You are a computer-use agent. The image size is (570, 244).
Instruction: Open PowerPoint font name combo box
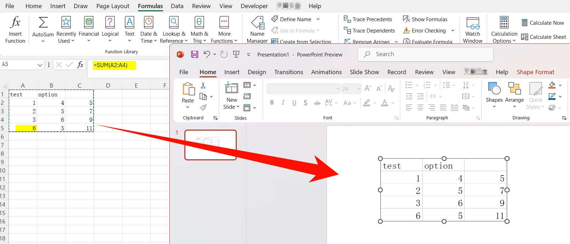click(303, 89)
